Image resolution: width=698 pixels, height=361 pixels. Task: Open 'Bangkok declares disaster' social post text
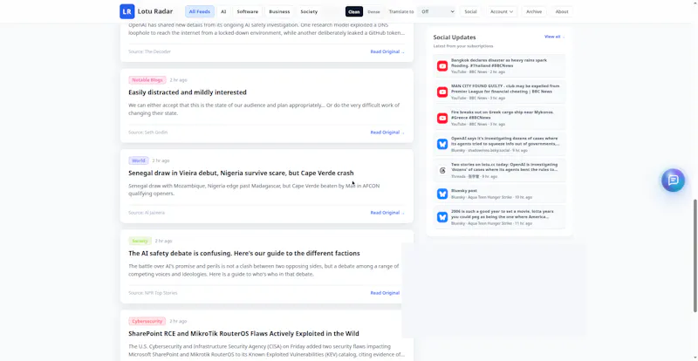(499, 63)
